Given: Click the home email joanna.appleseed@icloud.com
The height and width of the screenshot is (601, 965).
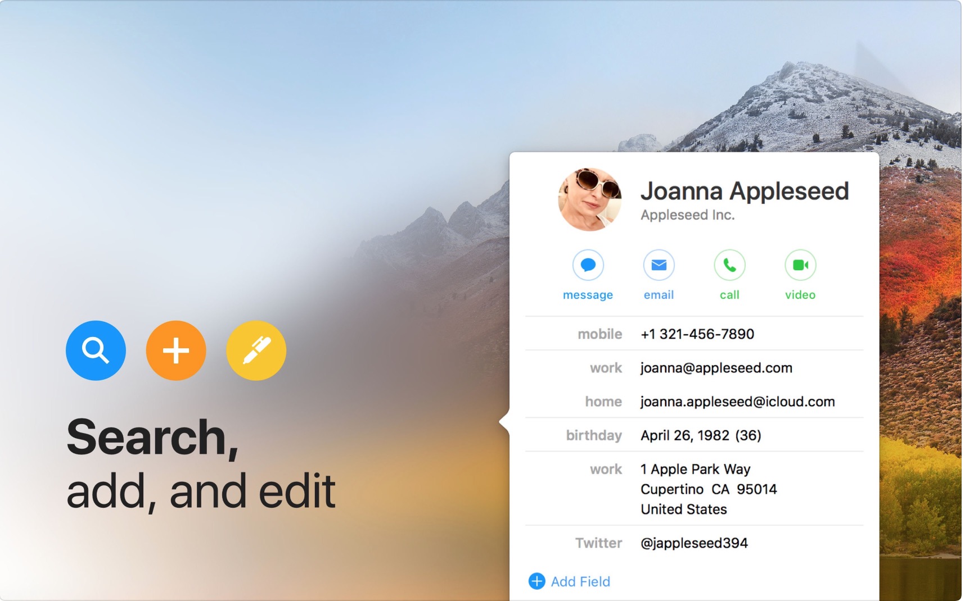Looking at the screenshot, I should click(738, 402).
